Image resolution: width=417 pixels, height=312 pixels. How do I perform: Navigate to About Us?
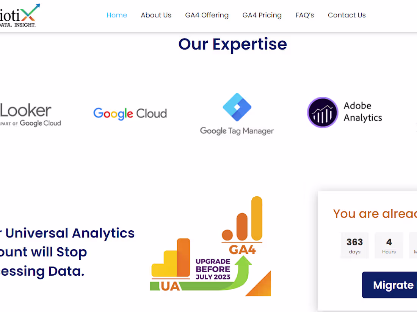coord(156,15)
